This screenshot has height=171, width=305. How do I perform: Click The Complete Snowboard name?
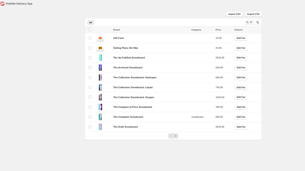[128, 117]
